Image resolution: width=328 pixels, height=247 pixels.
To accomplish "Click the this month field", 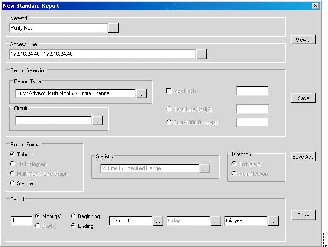I will pyautogui.click(x=131, y=220).
